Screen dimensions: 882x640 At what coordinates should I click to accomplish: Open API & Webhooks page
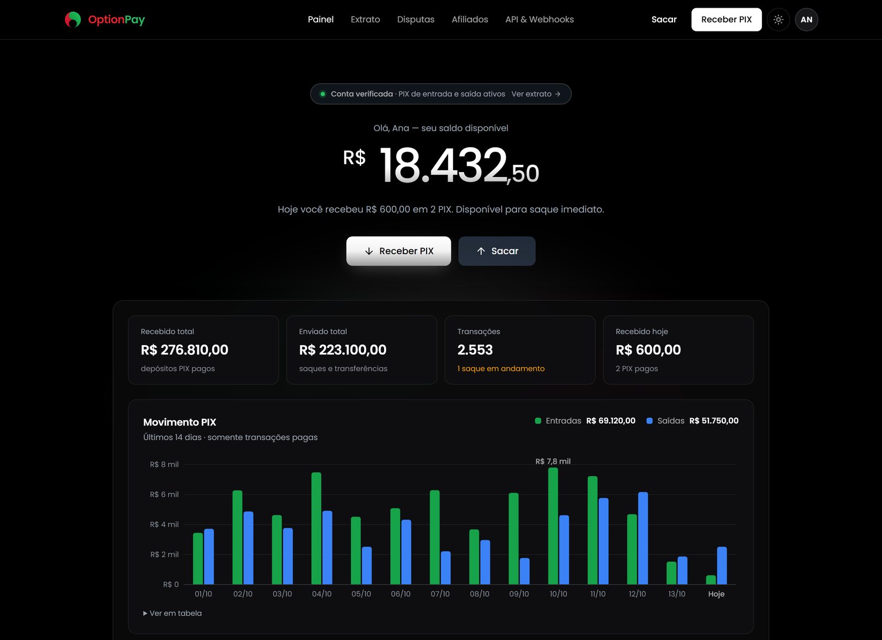click(540, 19)
